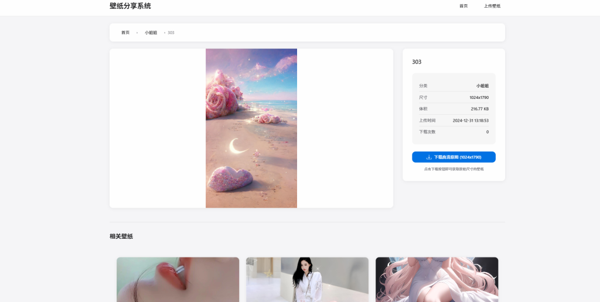Click the 壁纸分享系统 site title
This screenshot has width=600, height=302.
130,6
